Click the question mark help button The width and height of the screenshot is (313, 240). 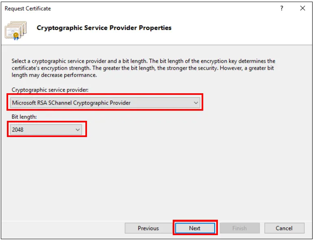pos(282,8)
